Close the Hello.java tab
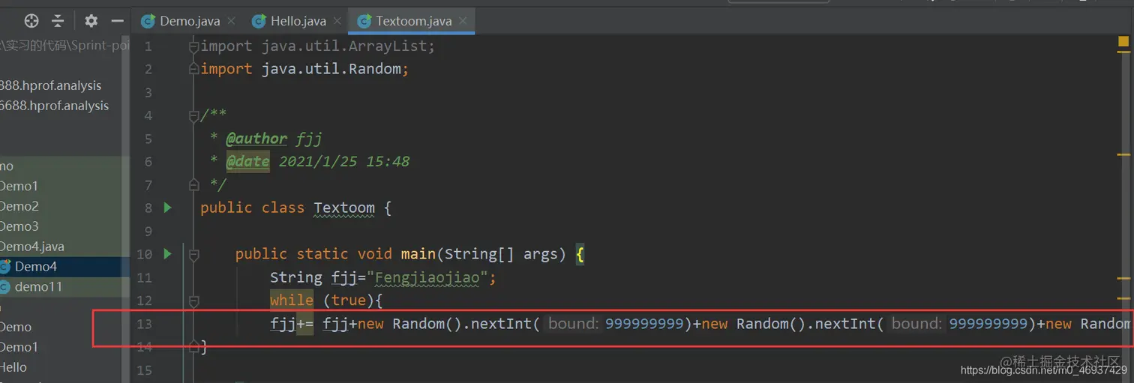 click(x=337, y=21)
